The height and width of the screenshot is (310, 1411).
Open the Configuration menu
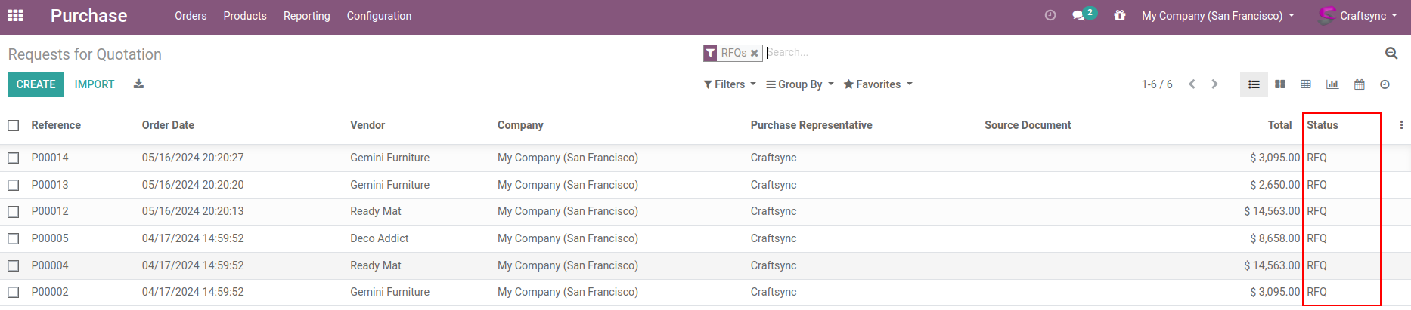(x=379, y=16)
